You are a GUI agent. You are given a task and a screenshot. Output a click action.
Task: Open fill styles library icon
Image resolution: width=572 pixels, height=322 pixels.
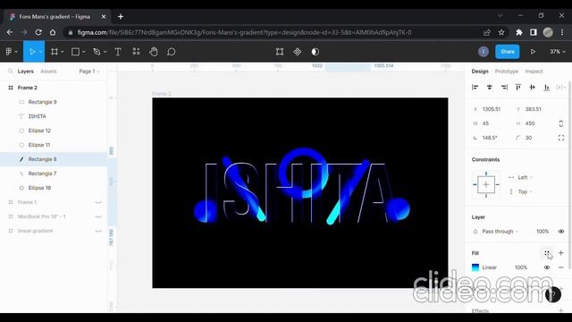click(546, 253)
